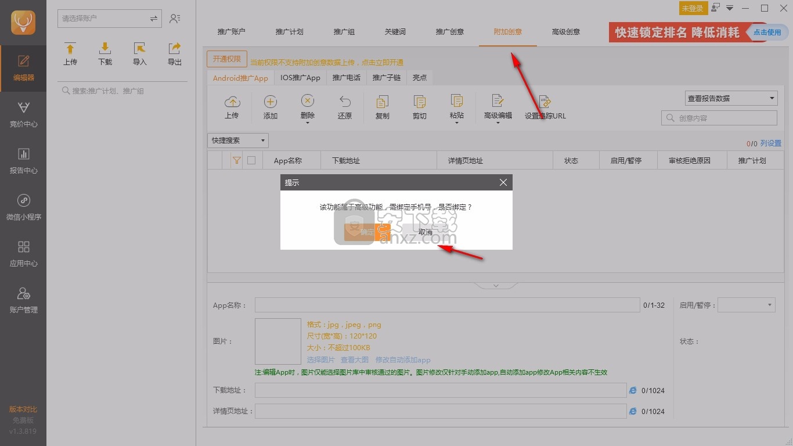This screenshot has width=793, height=446.
Task: Click the Not Logged In (未登录) button
Action: click(x=693, y=8)
